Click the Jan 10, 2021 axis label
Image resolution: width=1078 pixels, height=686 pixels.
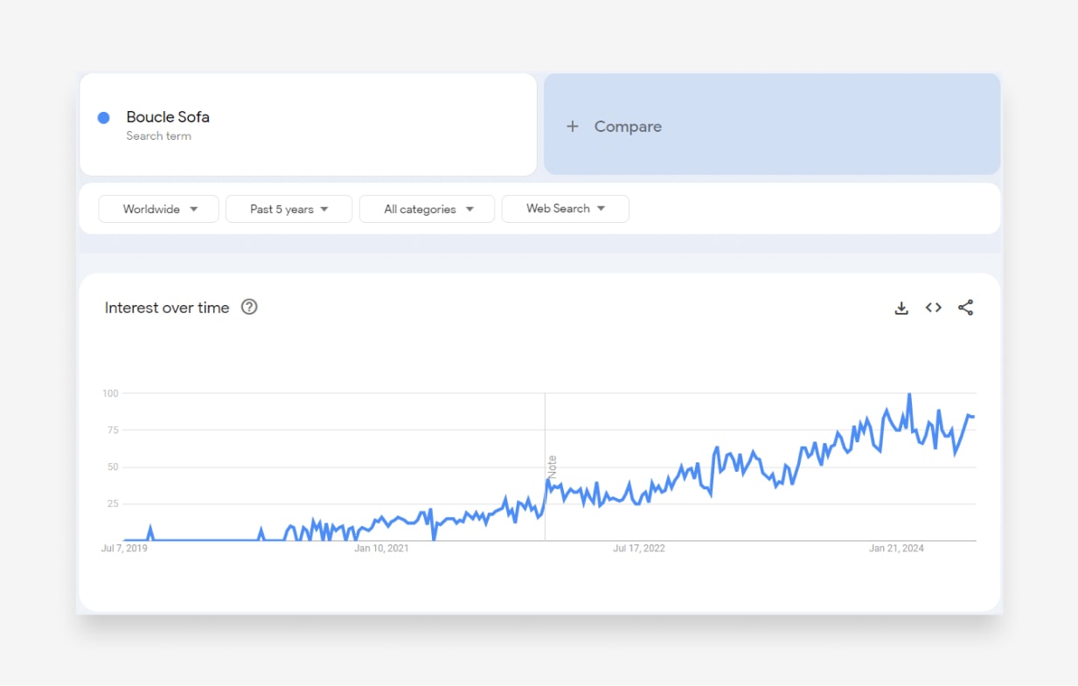(381, 549)
